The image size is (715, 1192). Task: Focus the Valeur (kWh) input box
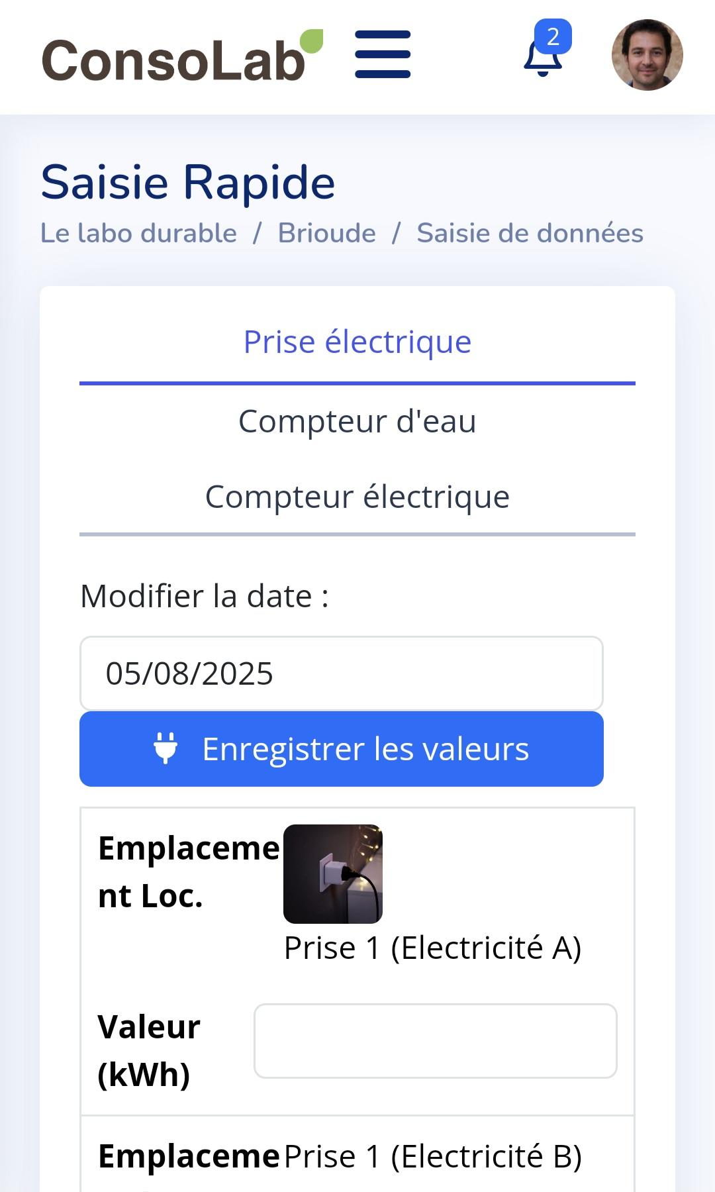435,1040
